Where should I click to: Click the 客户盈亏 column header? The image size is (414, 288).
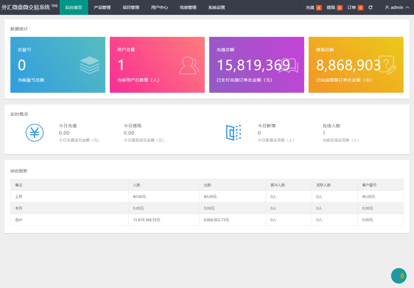click(x=369, y=185)
